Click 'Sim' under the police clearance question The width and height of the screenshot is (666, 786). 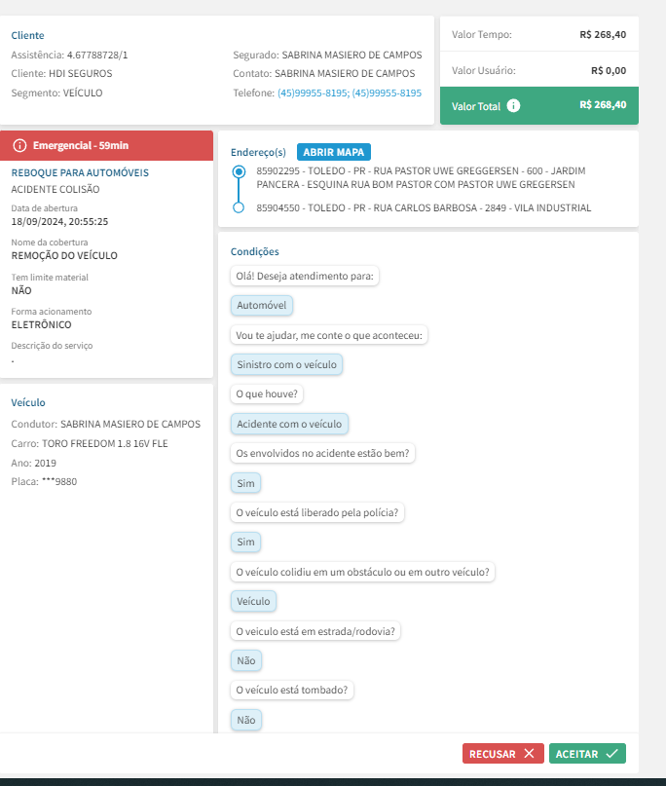[245, 542]
